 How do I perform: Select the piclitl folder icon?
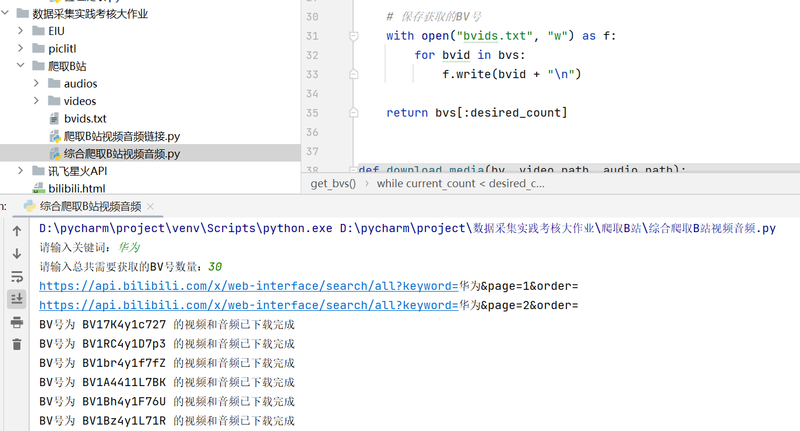pos(38,48)
